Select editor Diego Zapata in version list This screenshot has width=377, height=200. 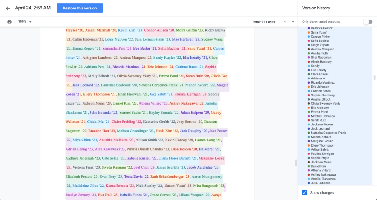pyautogui.click(x=321, y=45)
